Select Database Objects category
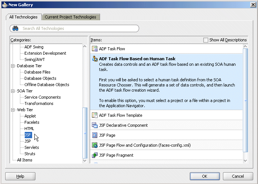 [x=40, y=78]
